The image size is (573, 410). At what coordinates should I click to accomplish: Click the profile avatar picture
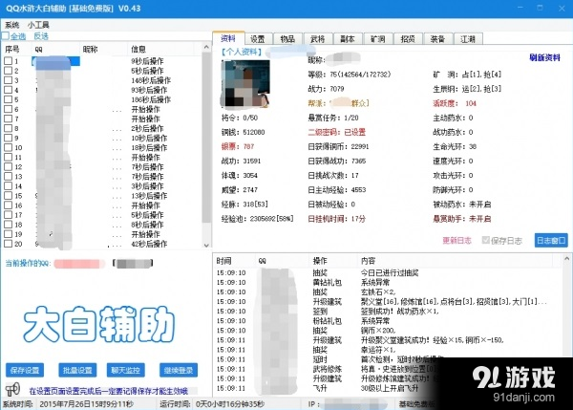coord(245,84)
